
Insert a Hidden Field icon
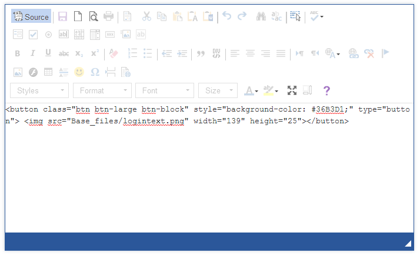coord(141,35)
